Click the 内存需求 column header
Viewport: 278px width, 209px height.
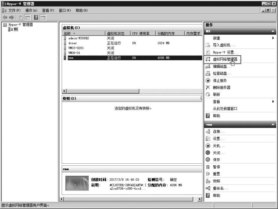pos(193,34)
